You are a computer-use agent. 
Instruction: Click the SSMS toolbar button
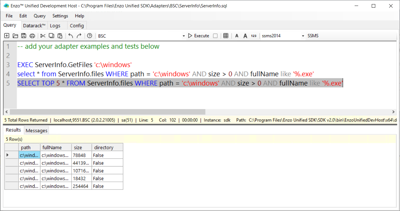(x=313, y=36)
